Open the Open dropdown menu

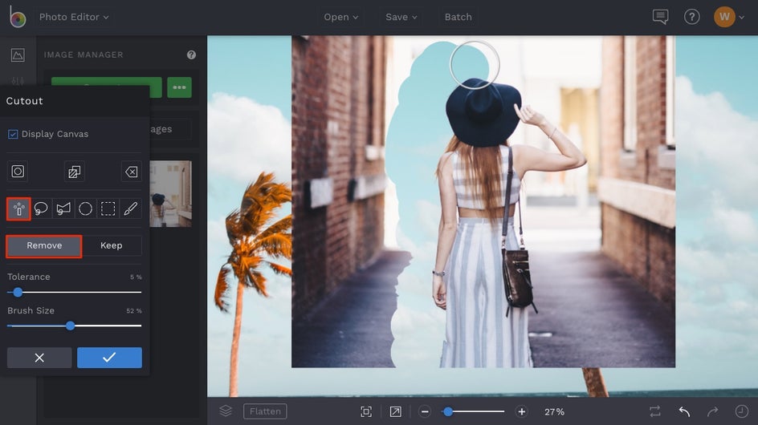341,17
